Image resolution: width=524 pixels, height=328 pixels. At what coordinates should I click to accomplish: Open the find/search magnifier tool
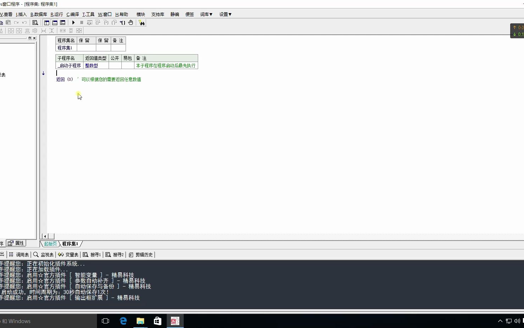pyautogui.click(x=35, y=23)
